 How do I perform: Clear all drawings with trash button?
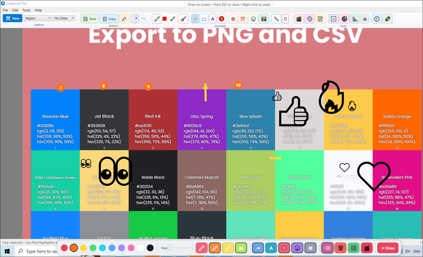click(x=340, y=248)
